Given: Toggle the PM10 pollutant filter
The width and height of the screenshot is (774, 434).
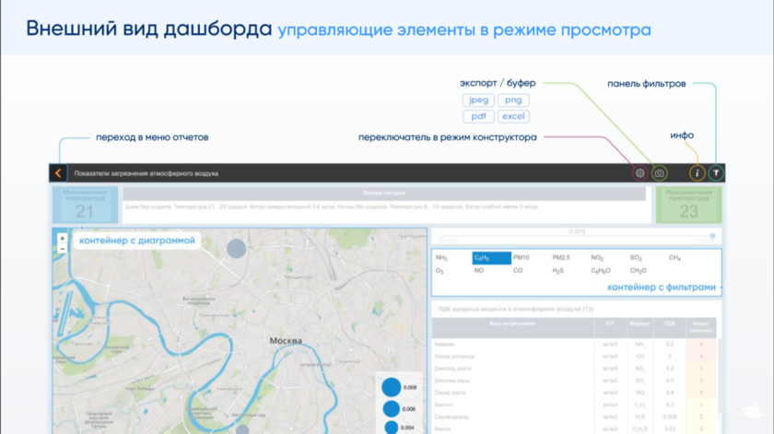Looking at the screenshot, I should [x=522, y=258].
